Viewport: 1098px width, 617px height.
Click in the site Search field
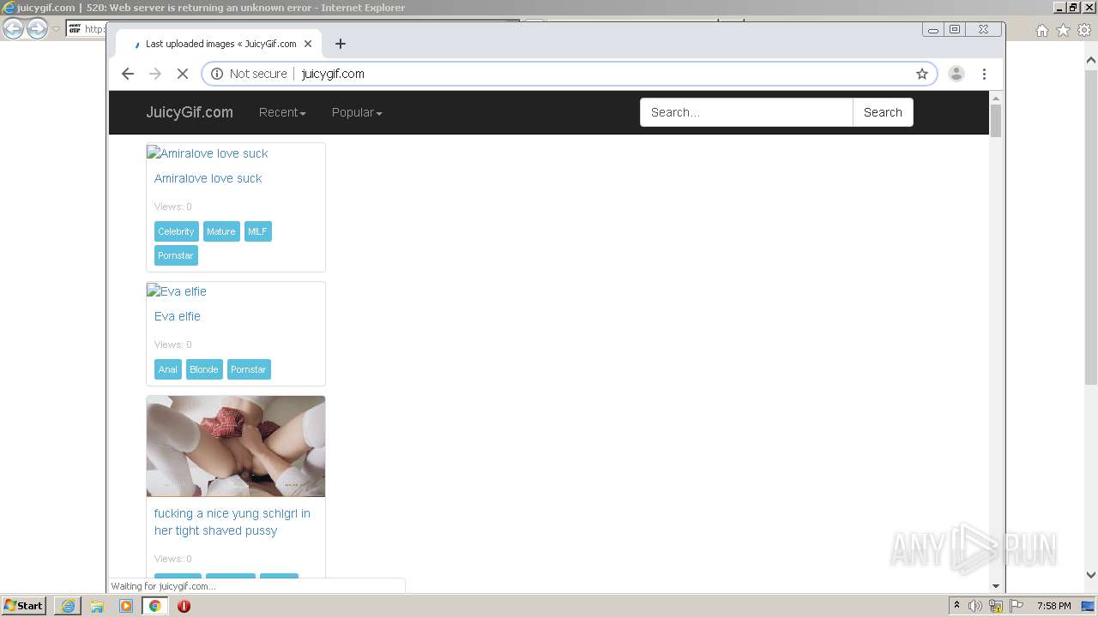tap(746, 112)
